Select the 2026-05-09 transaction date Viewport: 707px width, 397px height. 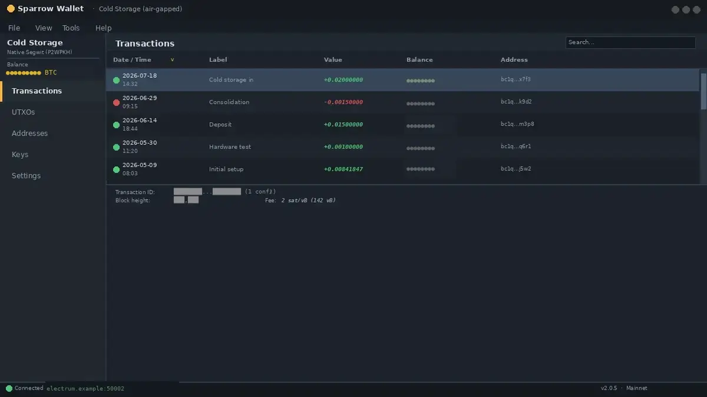[140, 165]
